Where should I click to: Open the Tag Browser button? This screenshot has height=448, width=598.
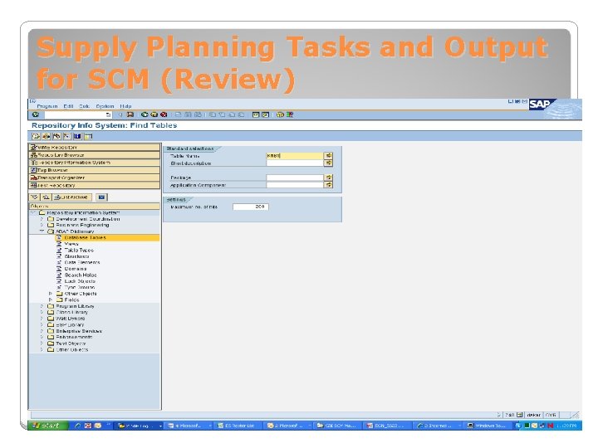pos(95,170)
